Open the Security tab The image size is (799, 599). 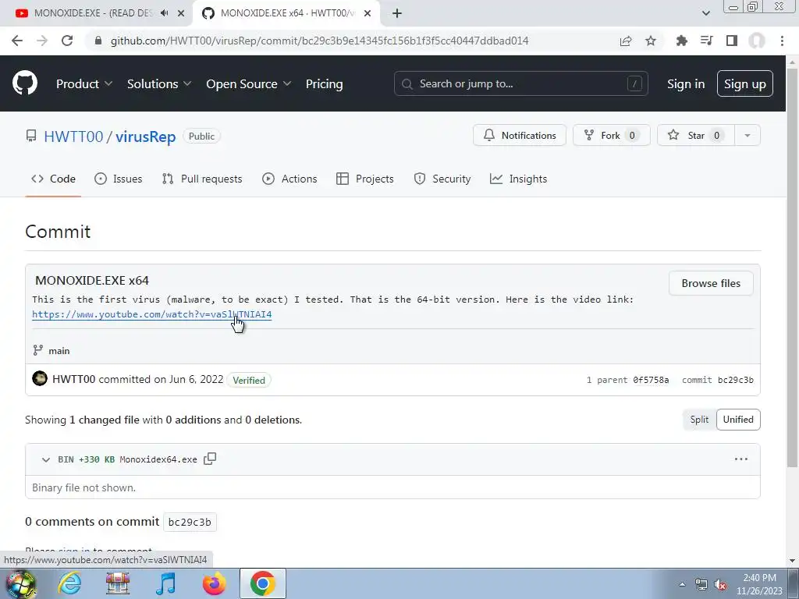pyautogui.click(x=442, y=179)
